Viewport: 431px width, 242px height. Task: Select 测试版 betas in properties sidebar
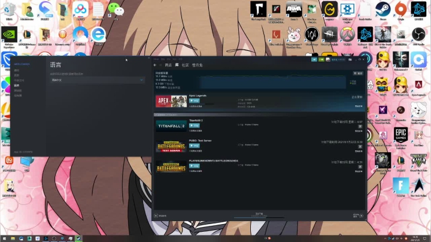(18, 90)
